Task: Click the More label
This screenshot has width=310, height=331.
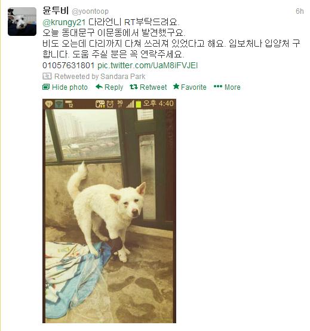Action: point(232,87)
